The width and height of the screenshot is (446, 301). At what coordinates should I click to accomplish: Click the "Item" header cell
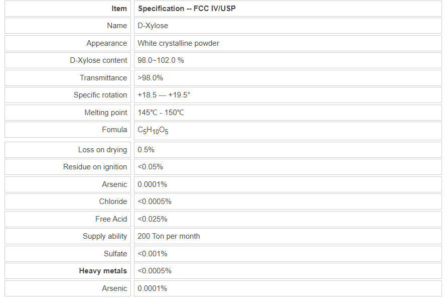pos(119,9)
